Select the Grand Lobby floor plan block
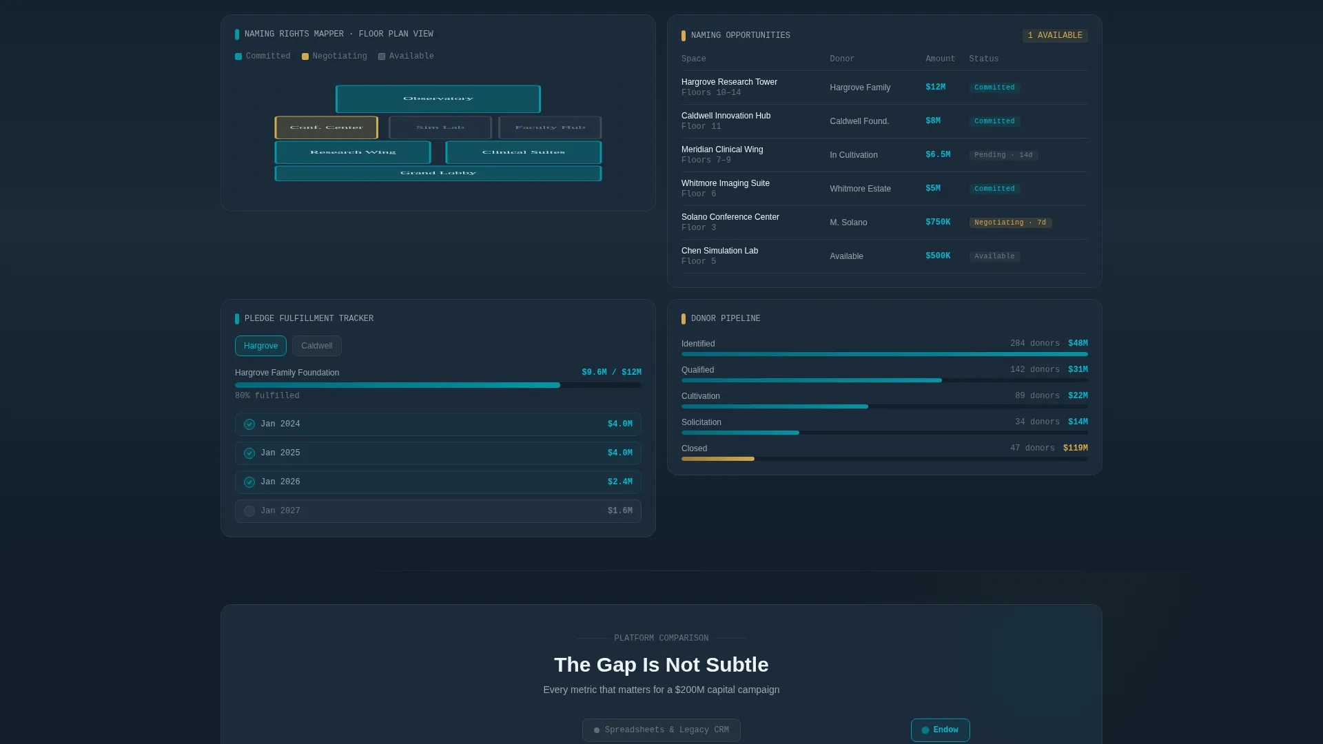 point(438,174)
